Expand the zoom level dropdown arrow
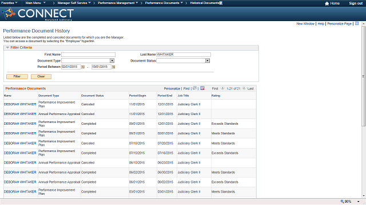366x205 pixels. 359,202
